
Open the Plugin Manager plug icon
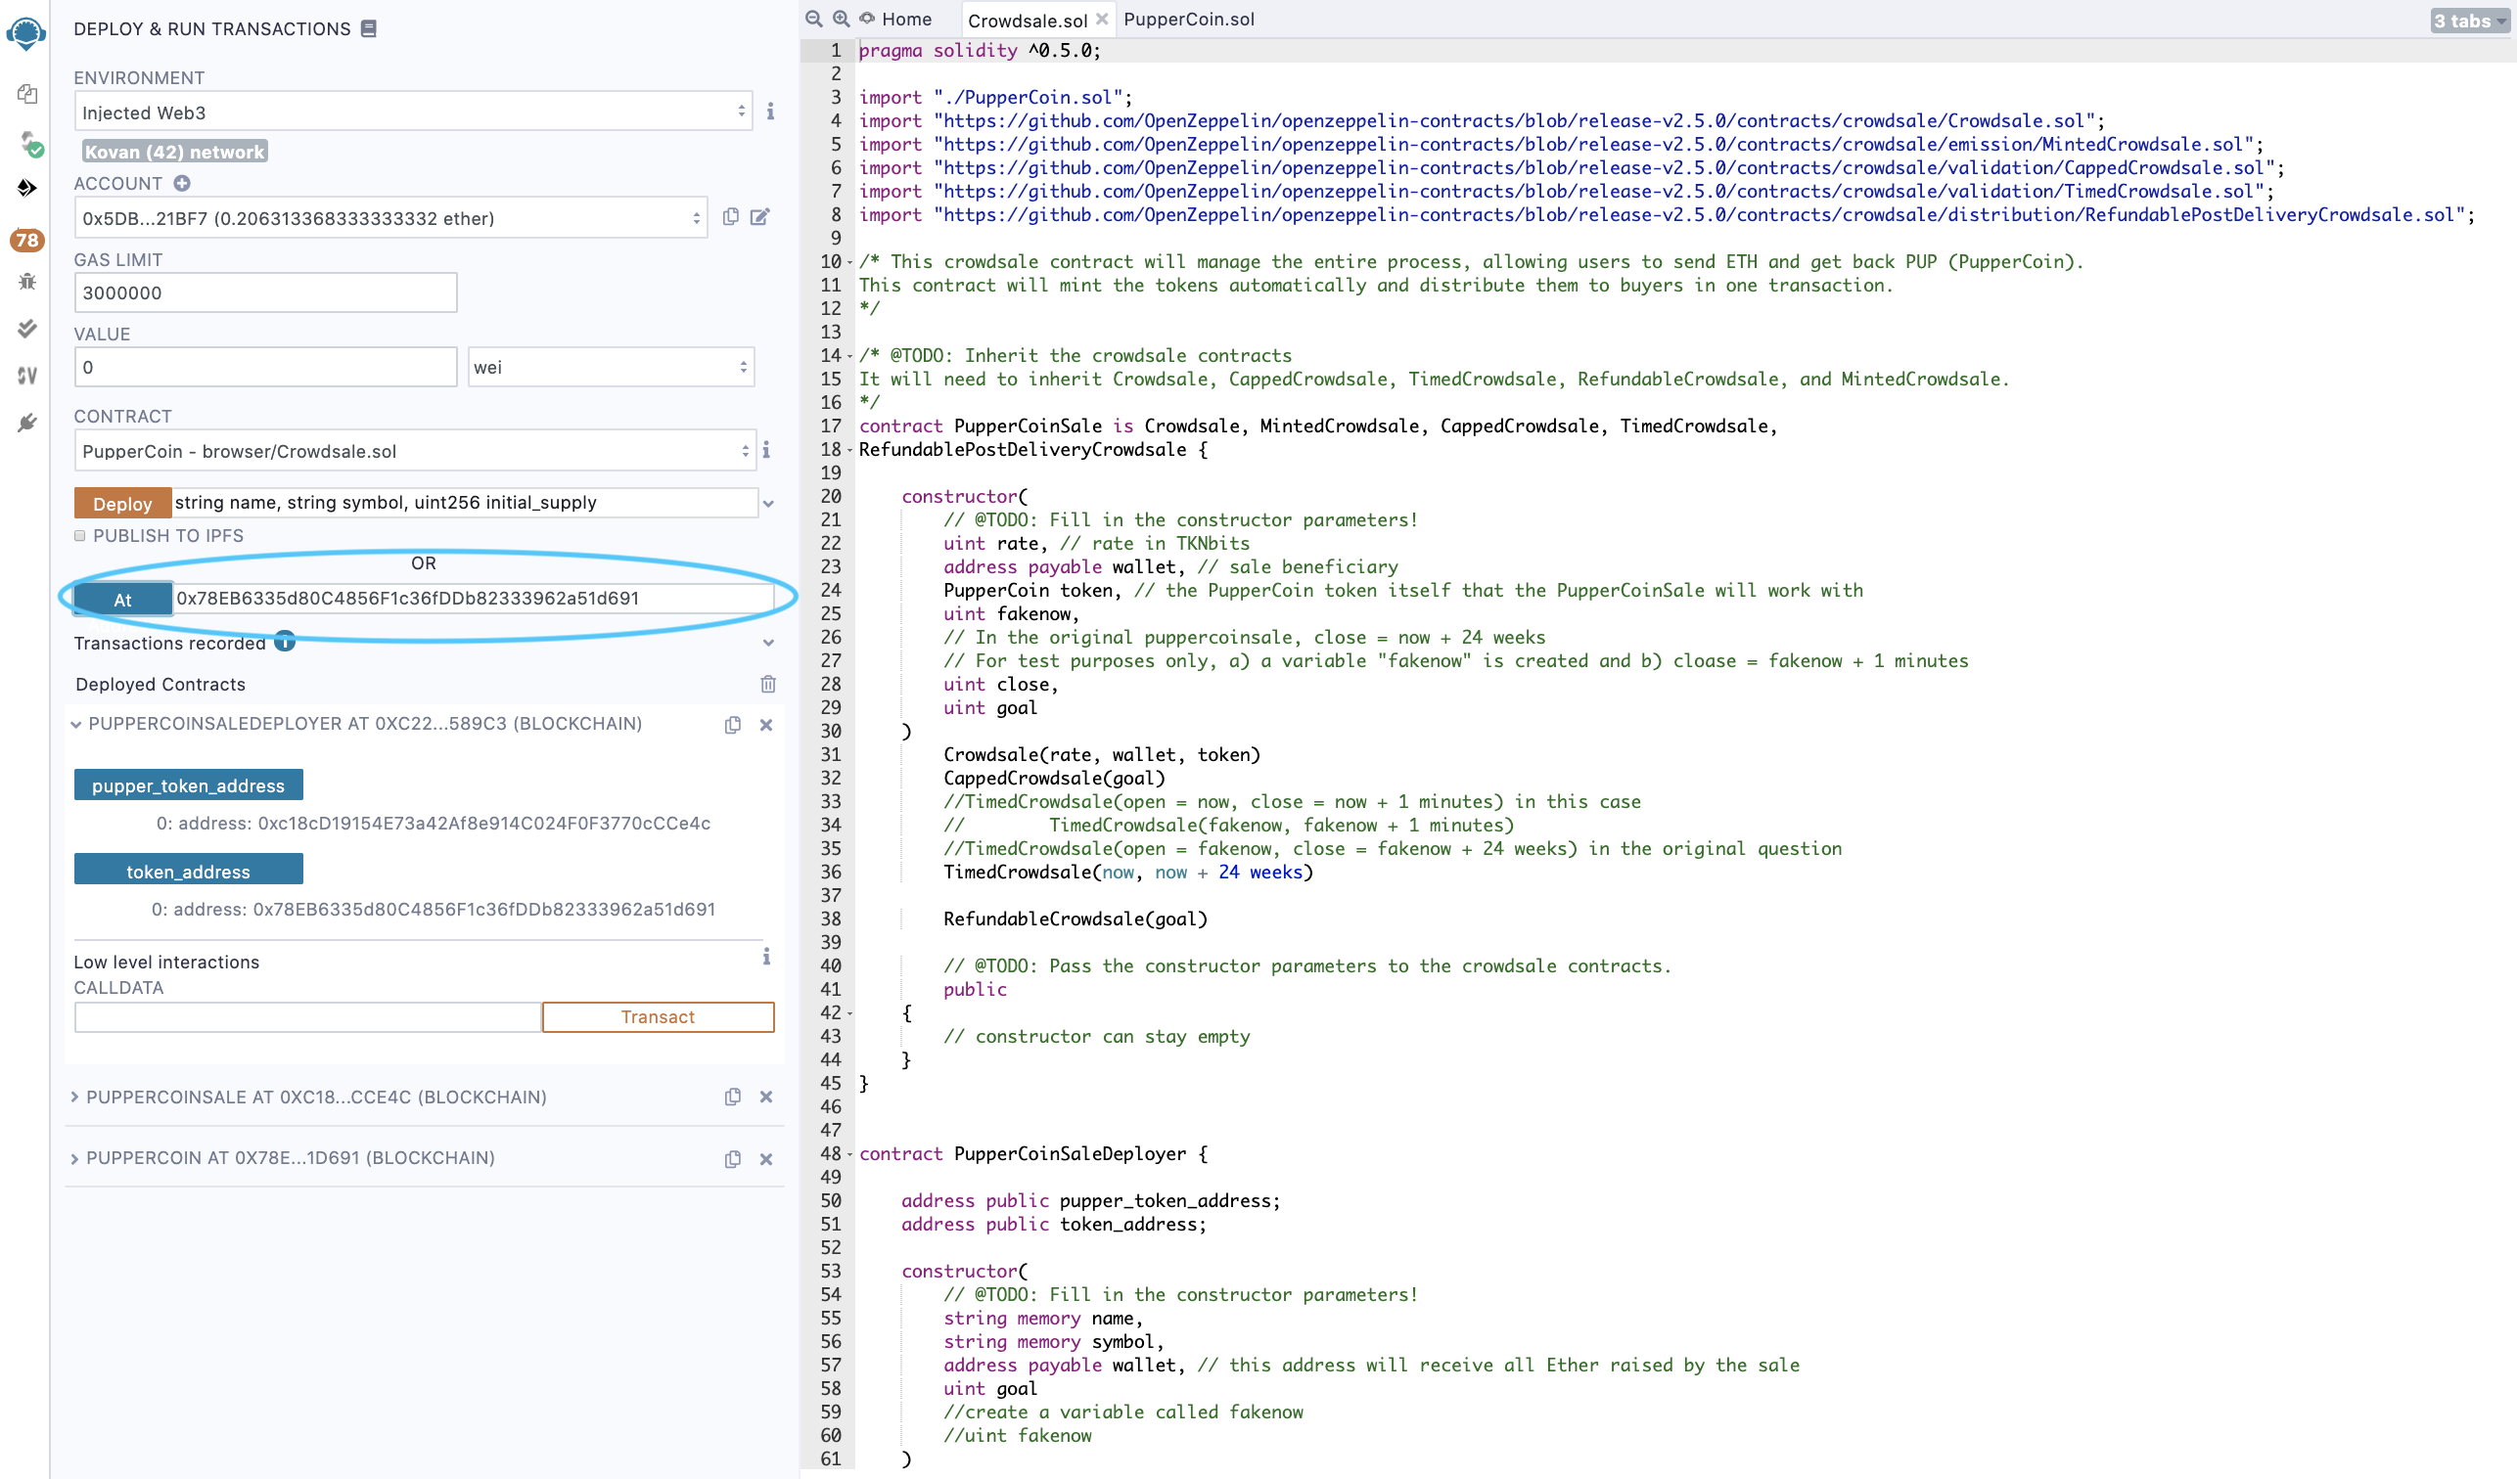click(27, 424)
